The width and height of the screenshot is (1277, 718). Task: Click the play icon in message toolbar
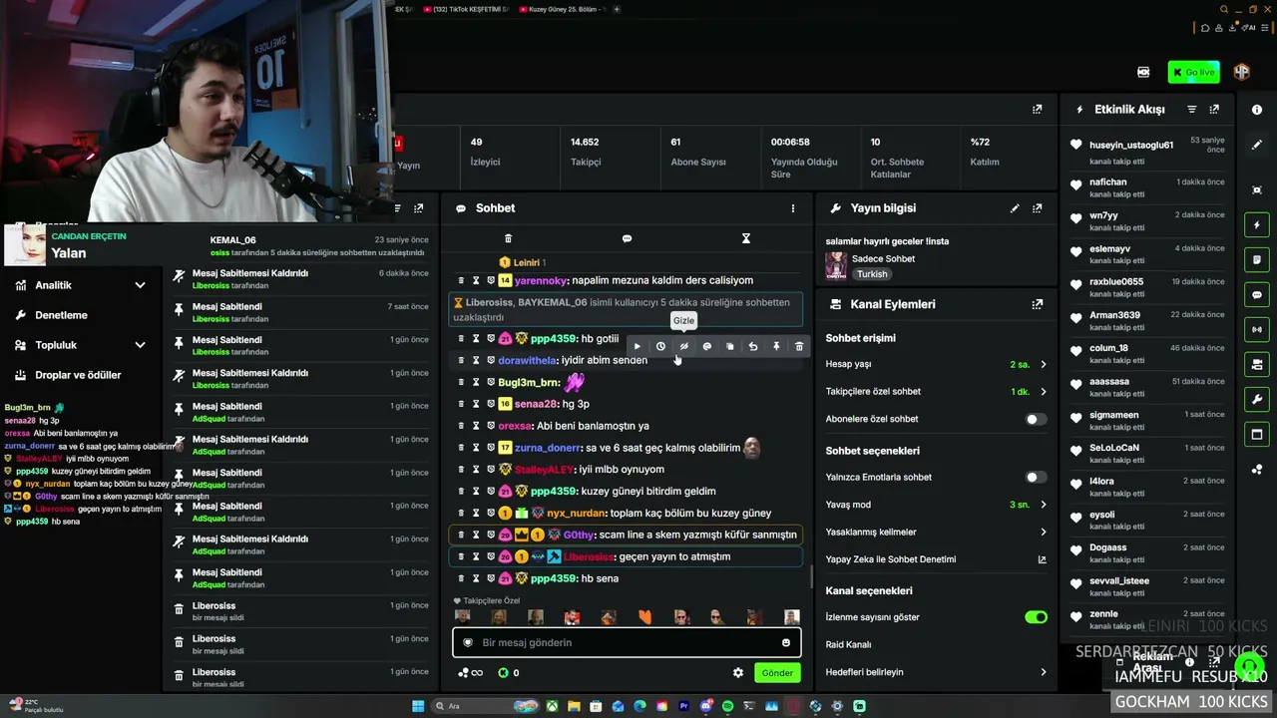pos(638,346)
